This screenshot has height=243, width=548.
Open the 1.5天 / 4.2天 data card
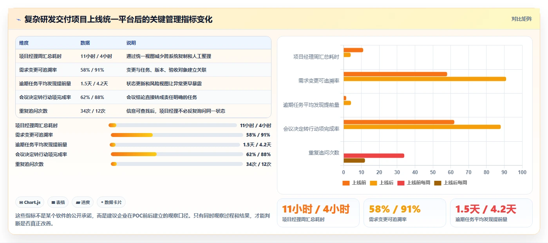tap(491, 213)
